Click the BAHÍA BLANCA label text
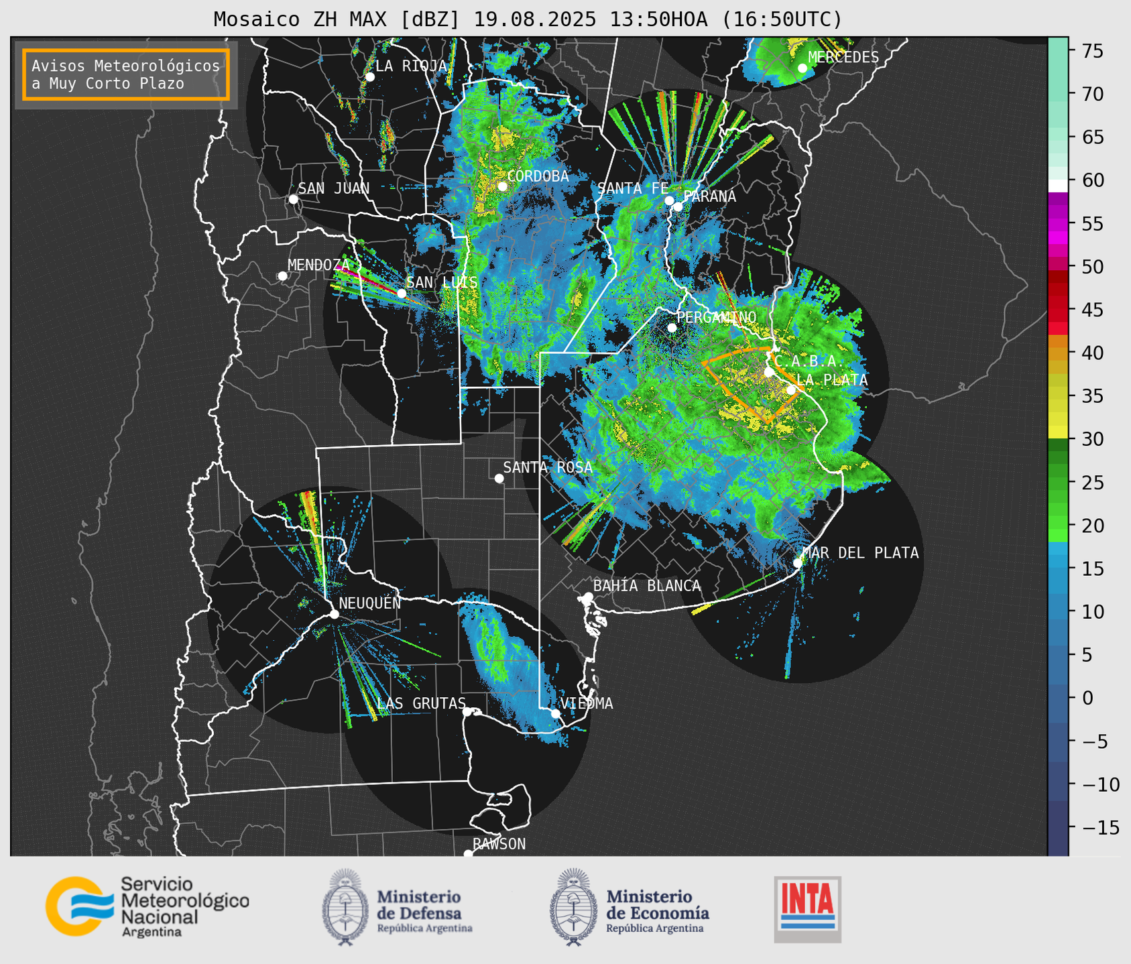 pyautogui.click(x=647, y=586)
